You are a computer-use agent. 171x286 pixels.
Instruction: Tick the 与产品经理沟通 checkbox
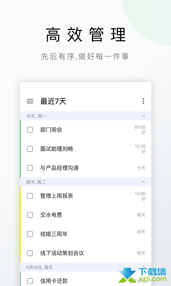[x=30, y=168]
